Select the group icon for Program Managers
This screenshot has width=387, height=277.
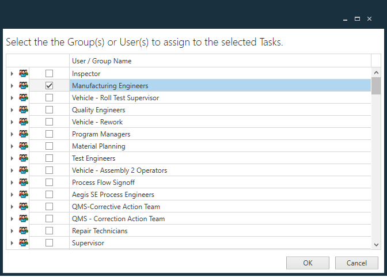click(x=23, y=134)
